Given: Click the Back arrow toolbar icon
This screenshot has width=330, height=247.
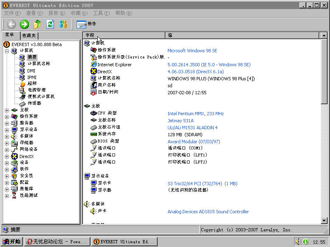Looking at the screenshot, I should click(x=12, y=24).
